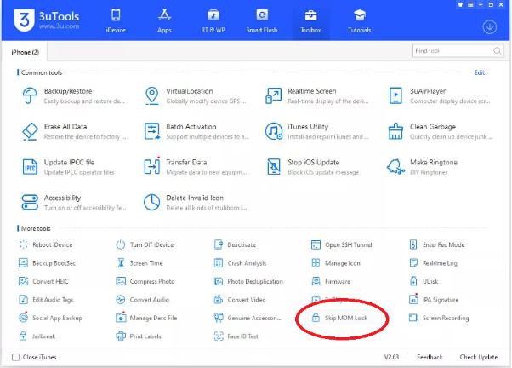Click Reboot iDevice
Screen dimensions: 512x368
pyautogui.click(x=46, y=244)
